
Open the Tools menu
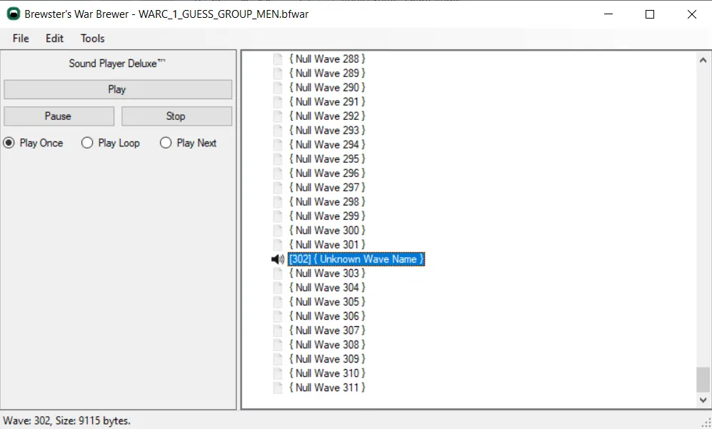tap(92, 39)
